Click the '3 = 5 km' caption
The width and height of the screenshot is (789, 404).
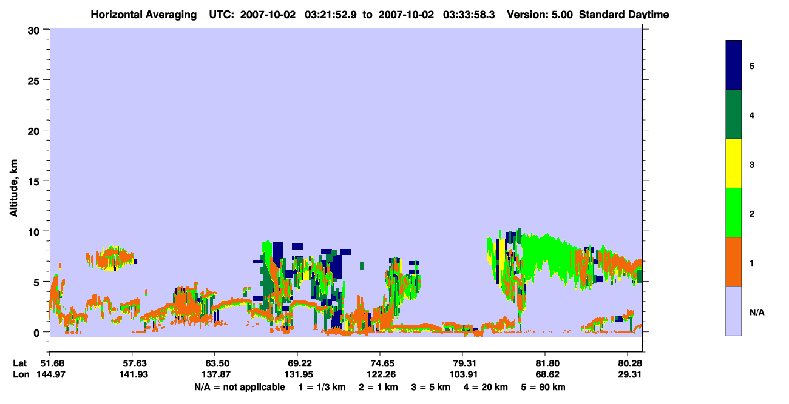pyautogui.click(x=430, y=387)
